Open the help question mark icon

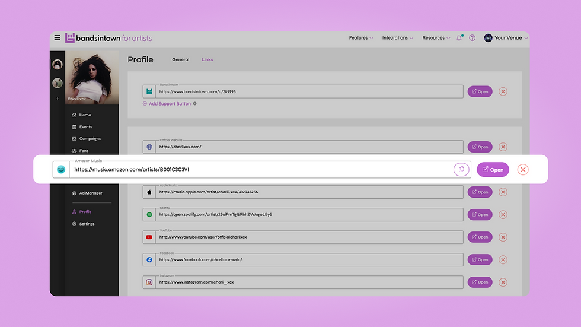click(472, 38)
